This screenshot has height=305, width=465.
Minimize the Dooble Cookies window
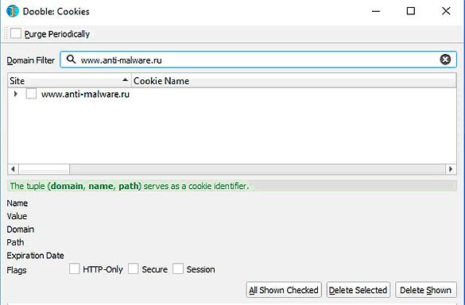point(376,11)
